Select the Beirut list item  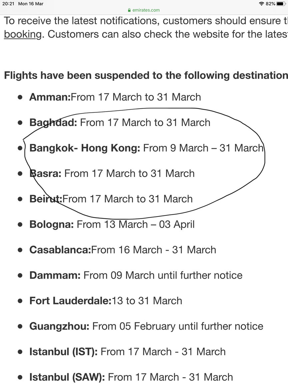111,199
